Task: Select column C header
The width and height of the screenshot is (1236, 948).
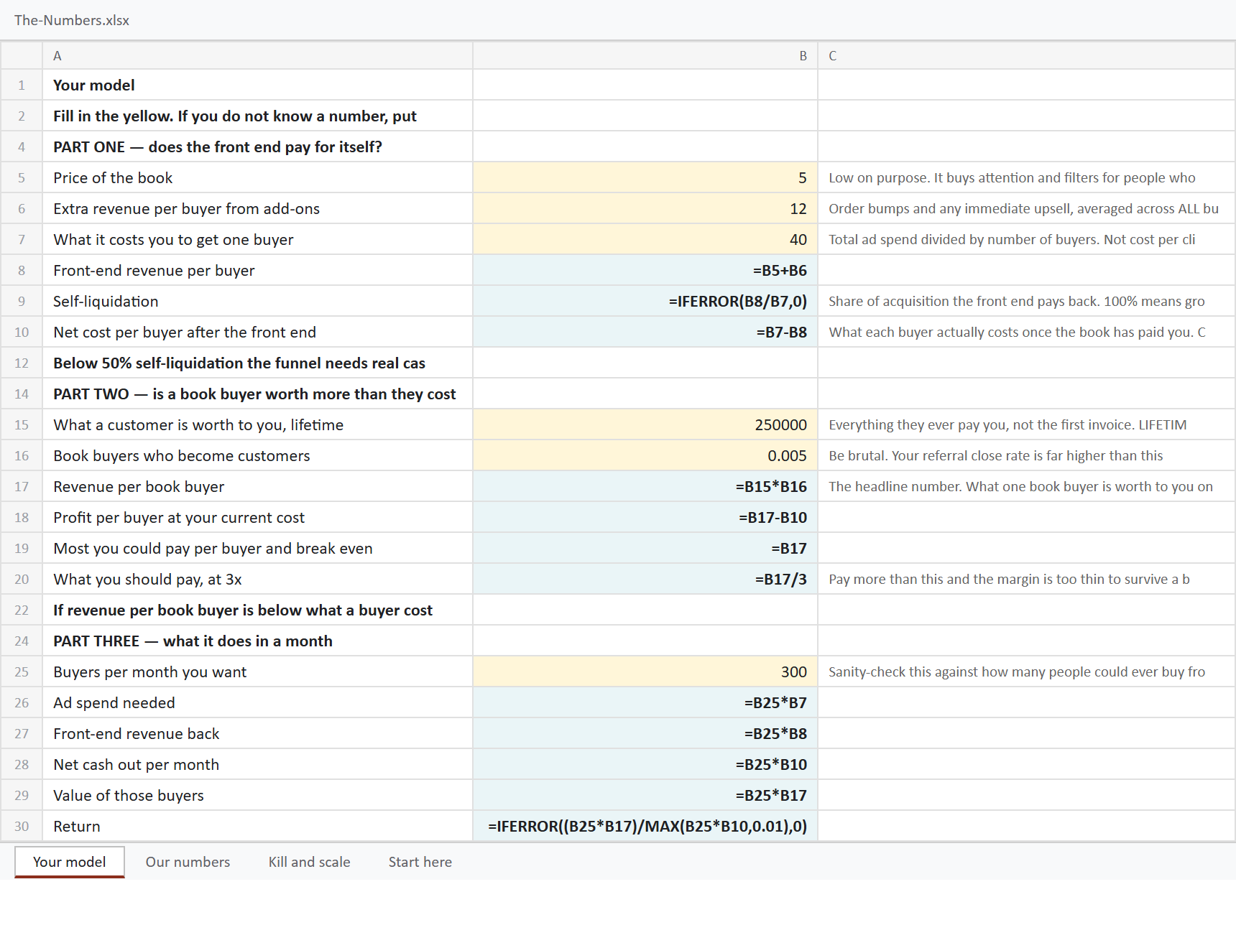Action: tap(1026, 55)
